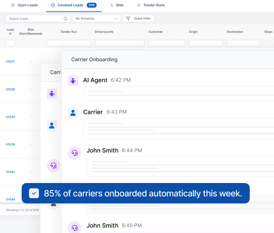Toggle the checkbox in the onboarding banner
The width and height of the screenshot is (274, 233).
tap(34, 193)
